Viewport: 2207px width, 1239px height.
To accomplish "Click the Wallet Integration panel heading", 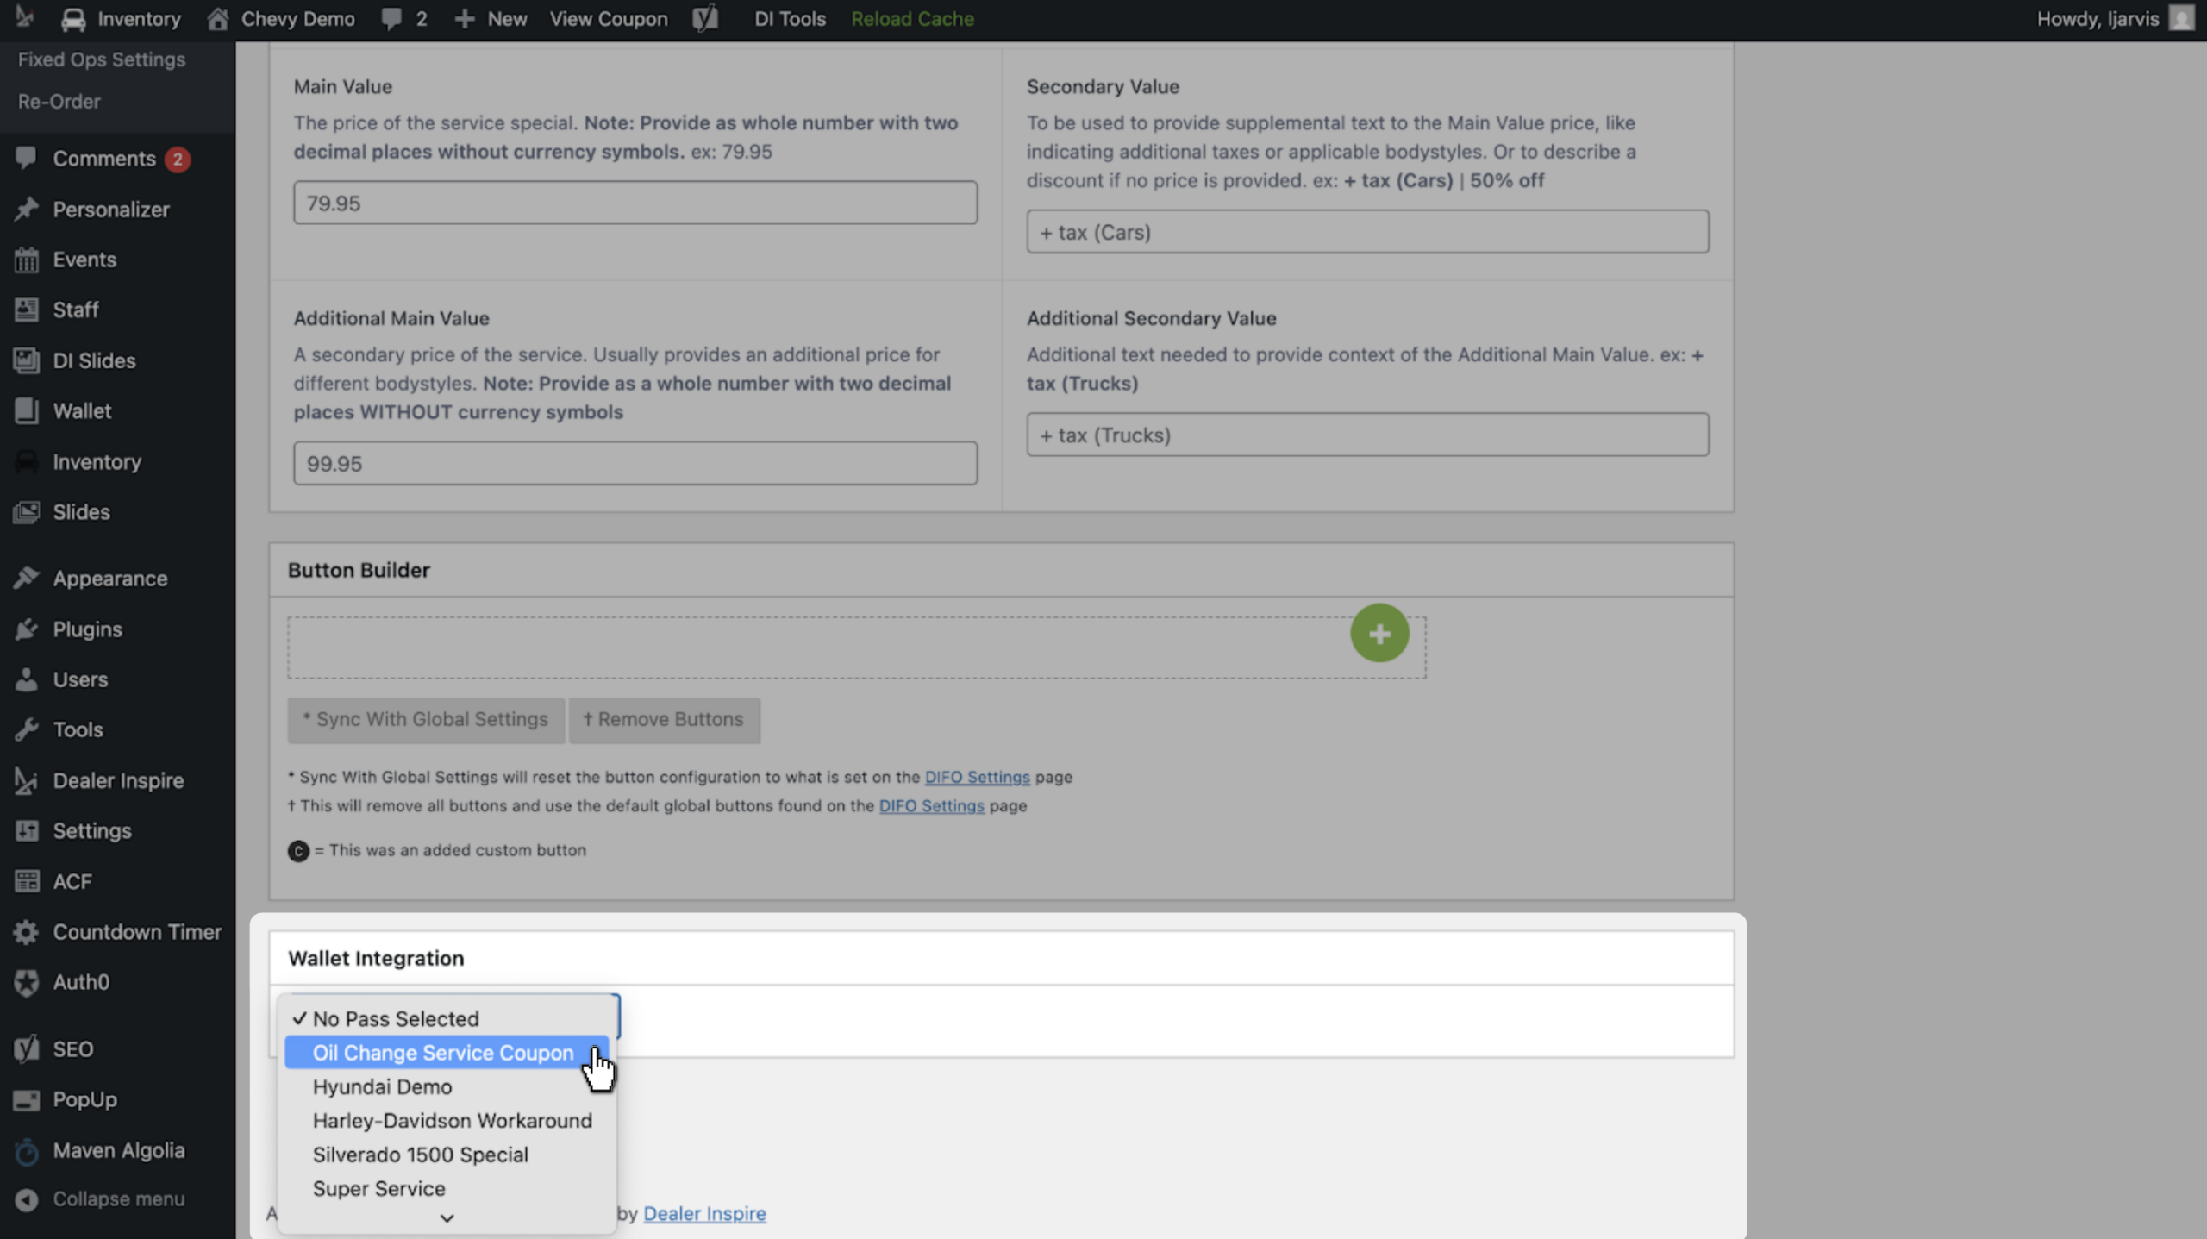I will [376, 958].
